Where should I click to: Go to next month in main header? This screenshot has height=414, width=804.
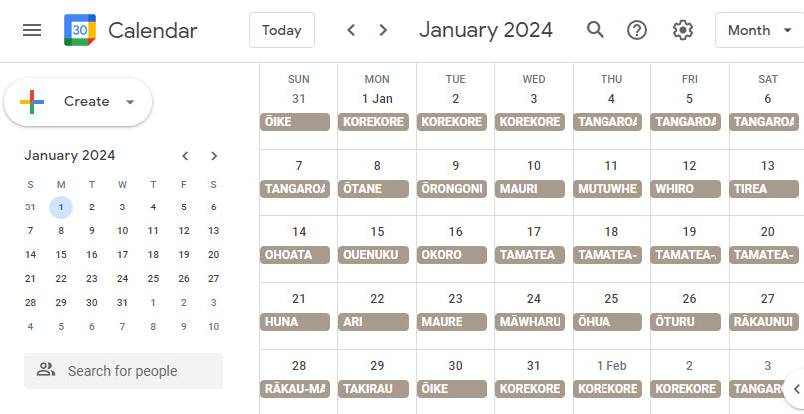coord(383,30)
